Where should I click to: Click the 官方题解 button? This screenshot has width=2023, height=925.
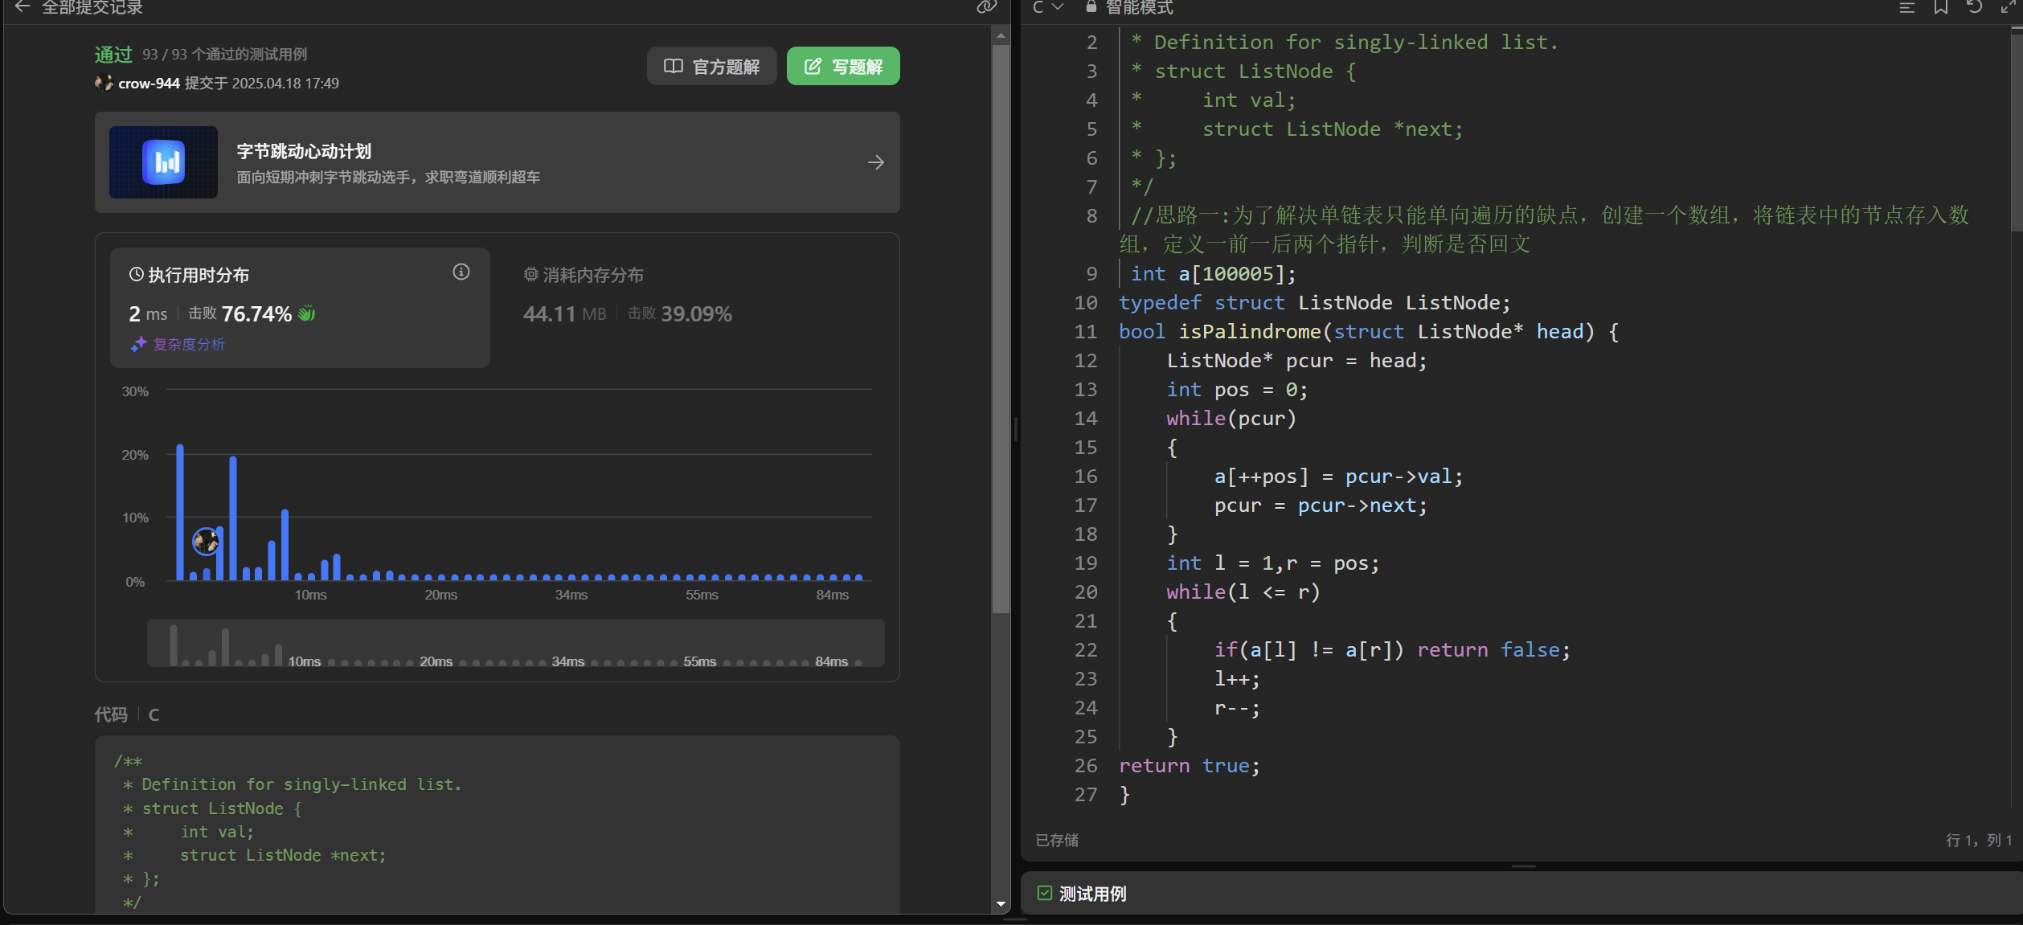tap(711, 67)
